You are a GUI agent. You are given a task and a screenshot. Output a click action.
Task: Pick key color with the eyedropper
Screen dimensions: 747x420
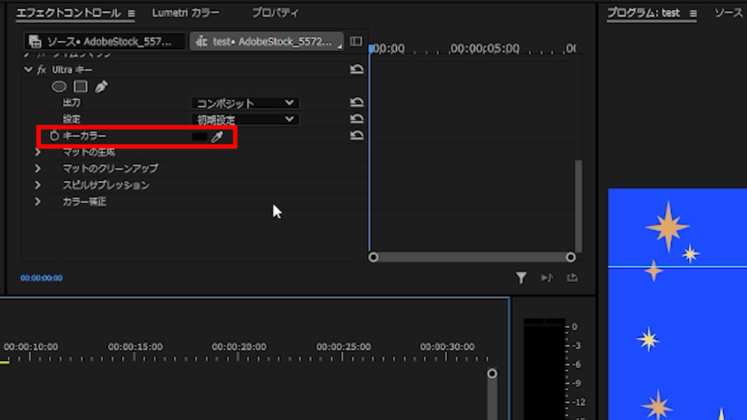click(x=217, y=136)
